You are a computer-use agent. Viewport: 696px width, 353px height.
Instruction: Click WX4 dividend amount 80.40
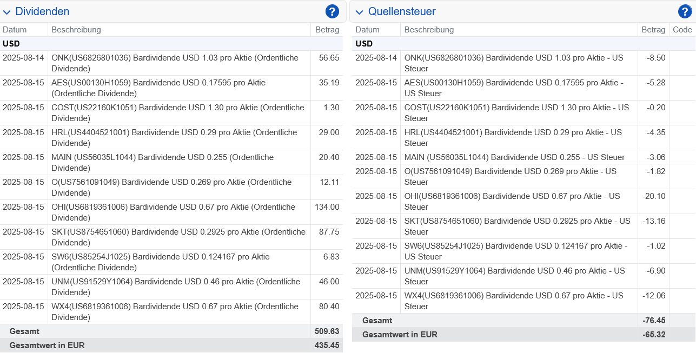[x=329, y=307]
